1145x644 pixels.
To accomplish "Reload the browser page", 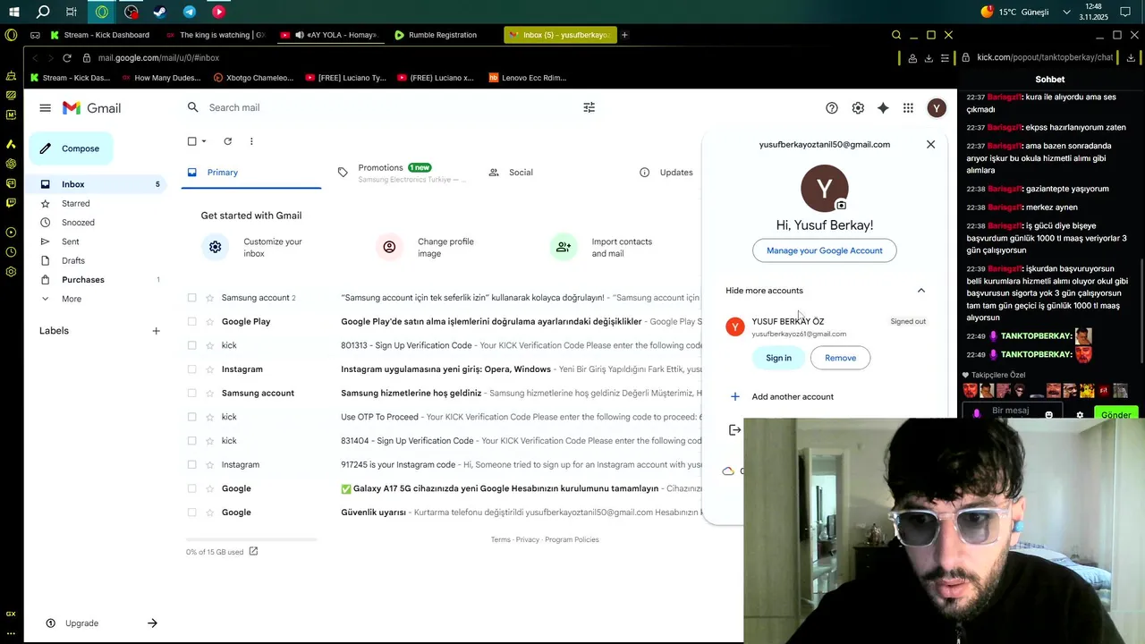I will (66, 57).
